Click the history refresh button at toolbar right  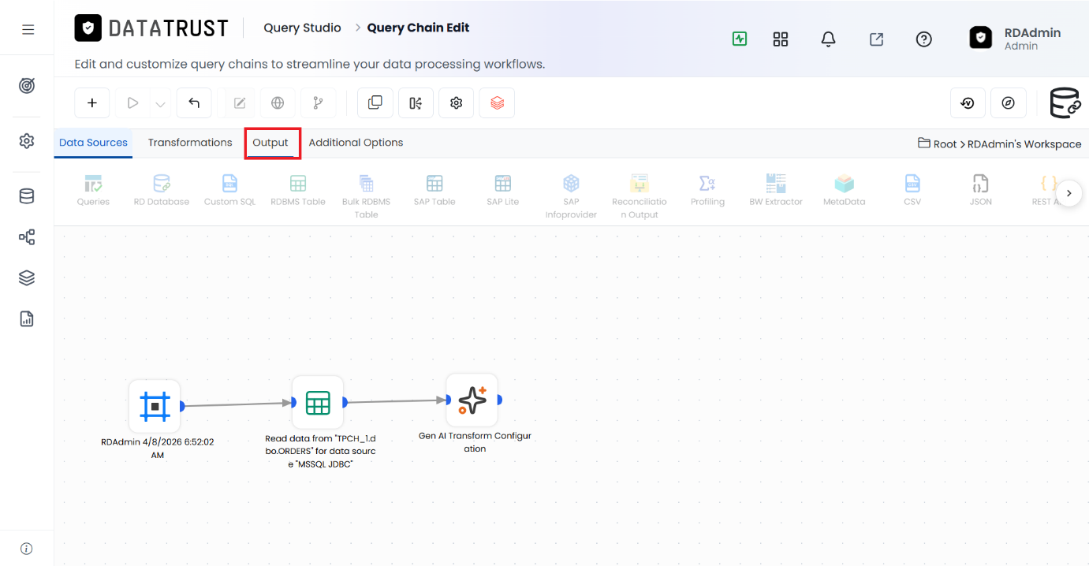968,102
